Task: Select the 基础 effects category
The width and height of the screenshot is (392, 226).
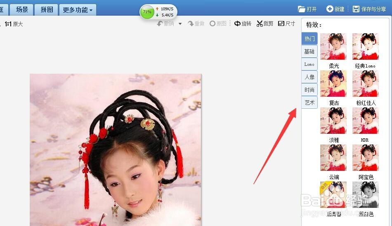Action: point(309,51)
